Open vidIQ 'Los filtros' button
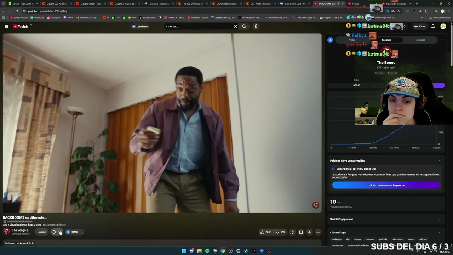The height and width of the screenshot is (255, 453). [140, 26]
